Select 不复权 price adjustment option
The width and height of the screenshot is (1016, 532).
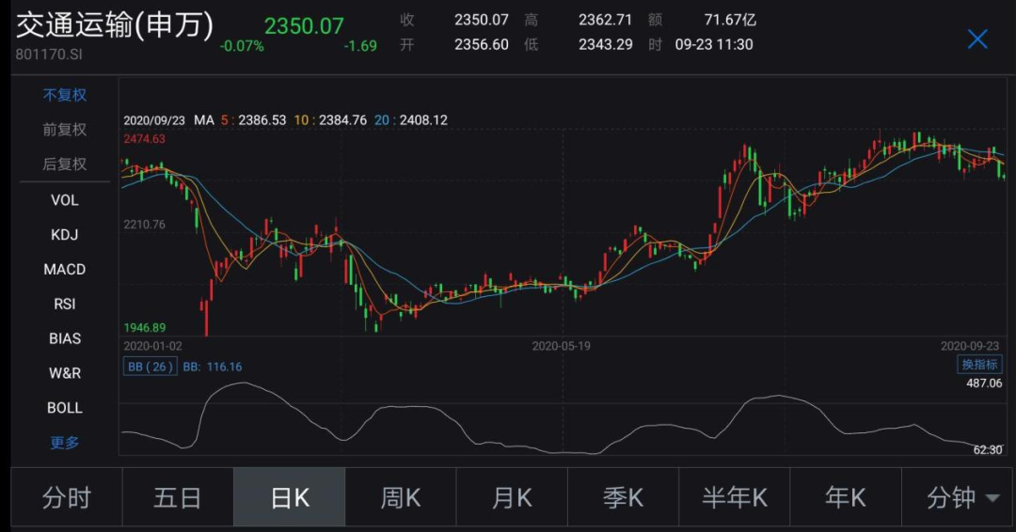[x=64, y=95]
